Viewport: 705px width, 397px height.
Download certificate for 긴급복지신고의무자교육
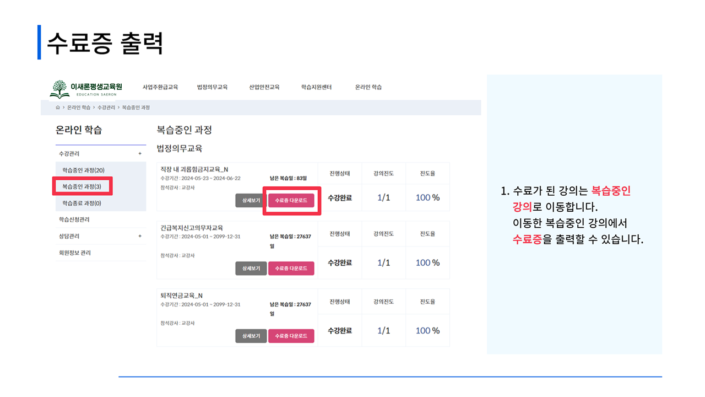pyautogui.click(x=291, y=269)
